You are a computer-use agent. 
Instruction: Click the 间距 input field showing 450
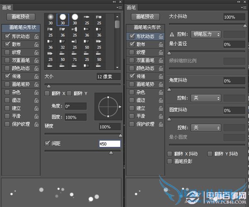point(110,144)
